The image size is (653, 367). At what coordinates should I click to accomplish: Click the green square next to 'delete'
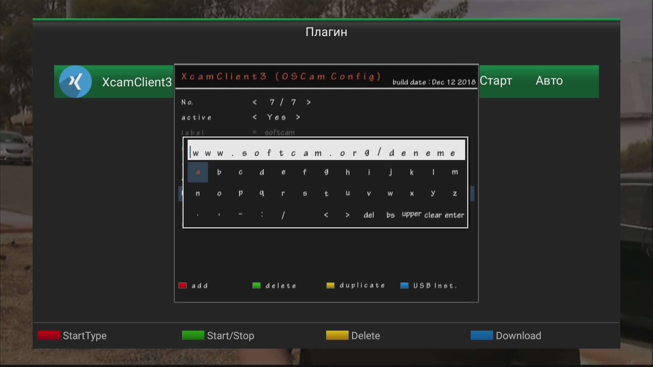coord(256,285)
